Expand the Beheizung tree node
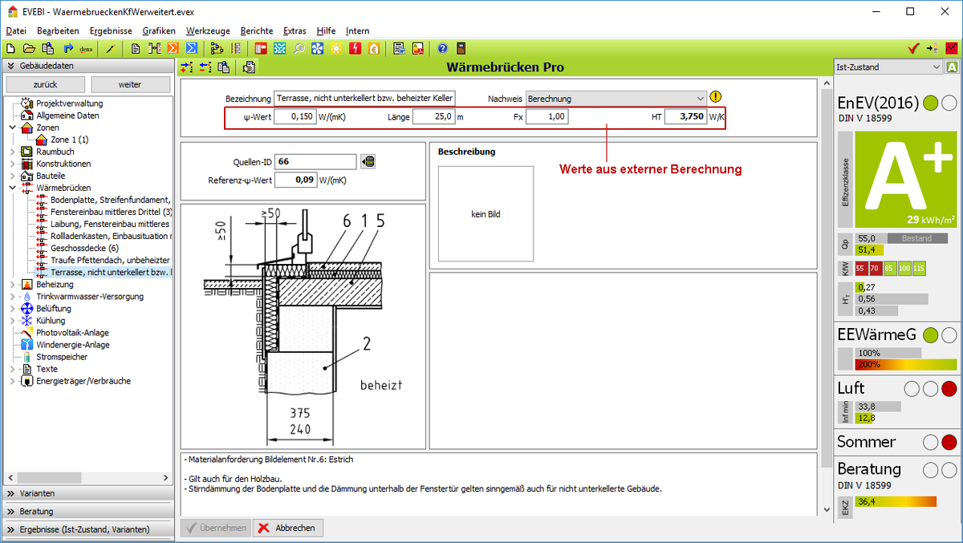 [12, 284]
